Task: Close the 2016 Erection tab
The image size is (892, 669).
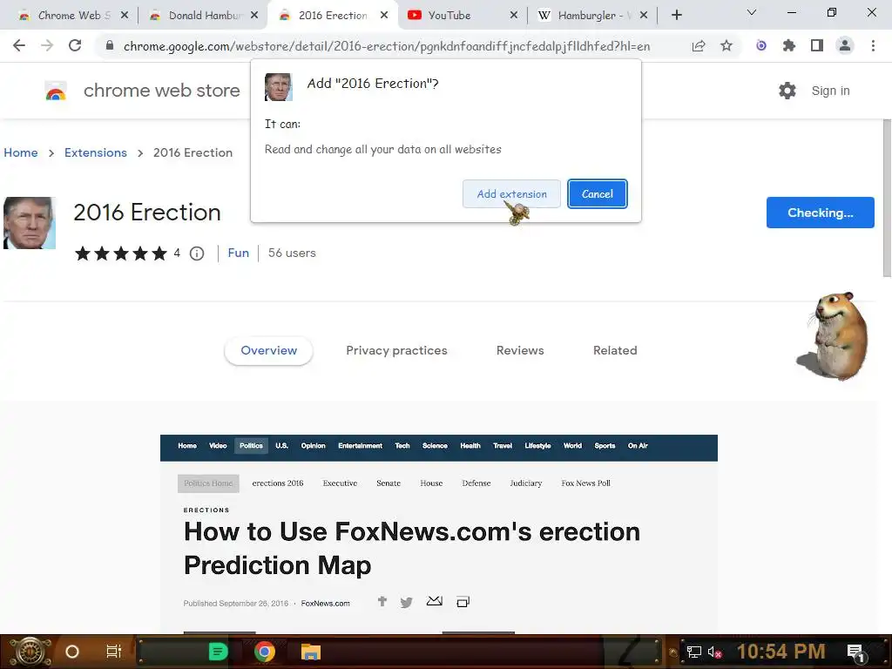Action: 384,16
